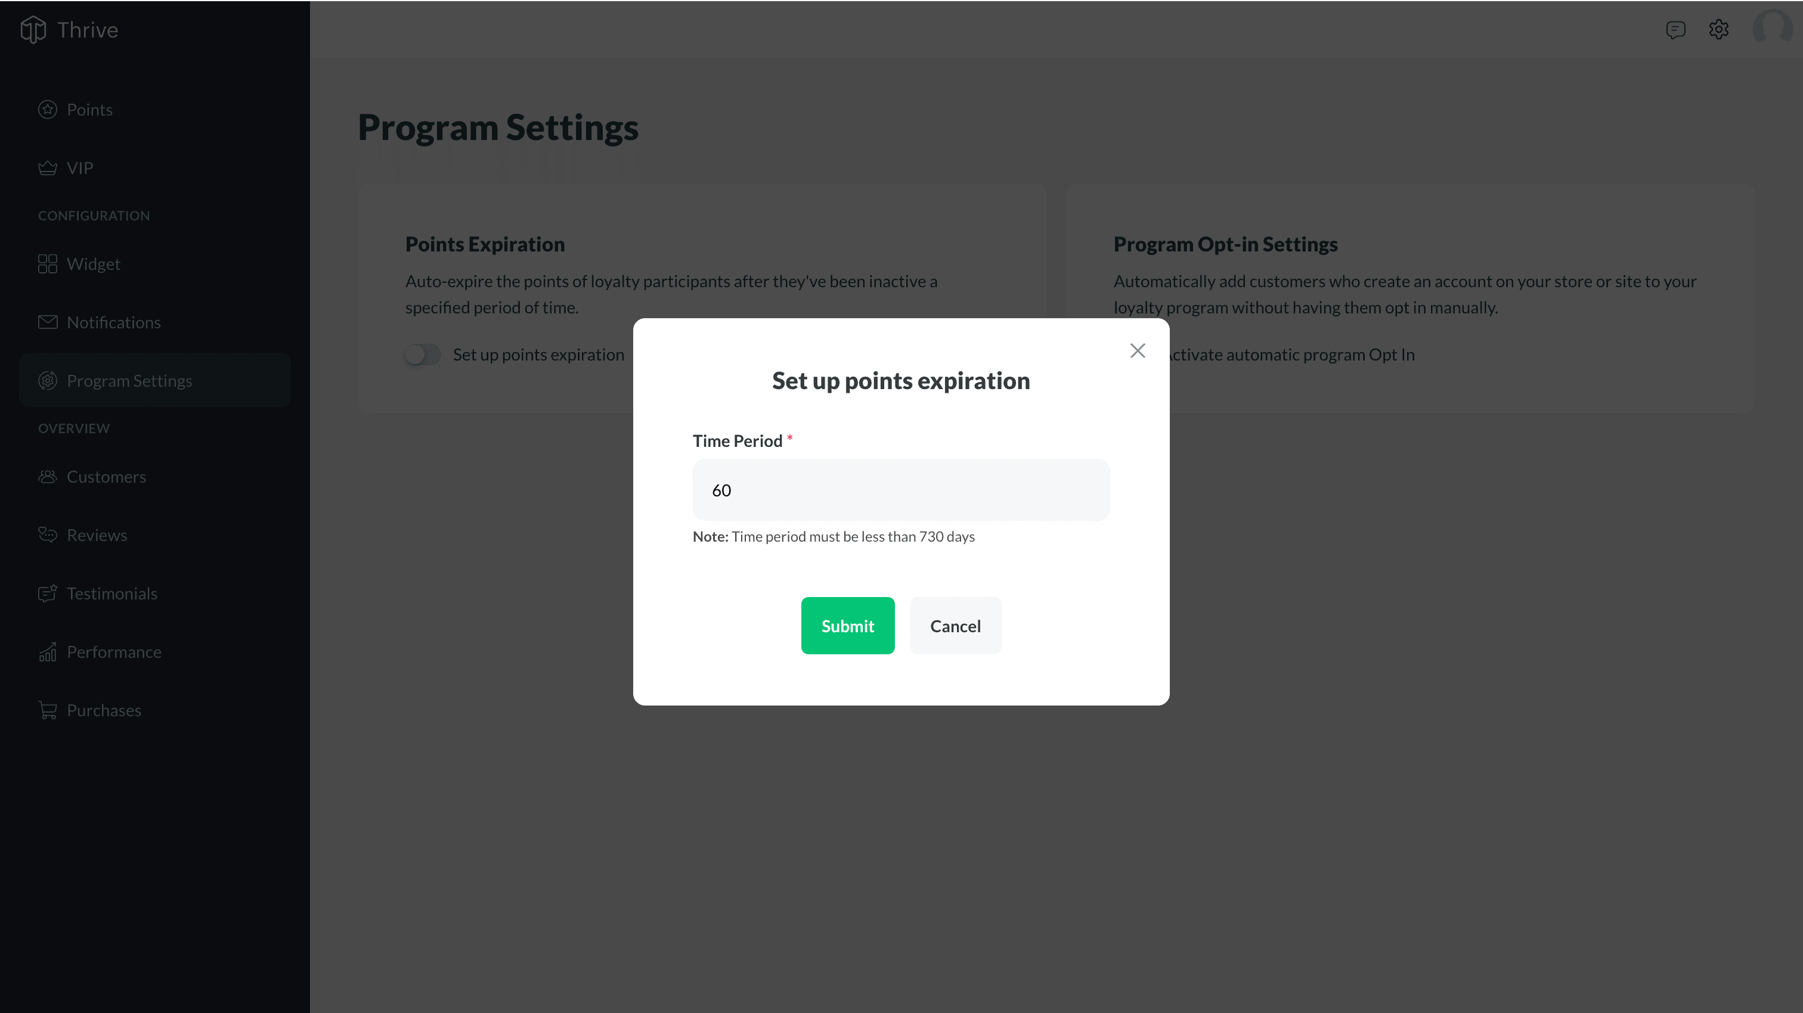Viewport: 1803px width, 1013px height.
Task: Open Customers in the sidebar
Action: (106, 477)
